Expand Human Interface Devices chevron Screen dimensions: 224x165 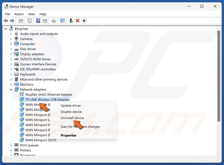point(11,64)
